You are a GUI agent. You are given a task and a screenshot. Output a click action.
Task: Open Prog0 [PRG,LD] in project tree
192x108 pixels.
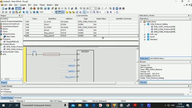point(13,42)
